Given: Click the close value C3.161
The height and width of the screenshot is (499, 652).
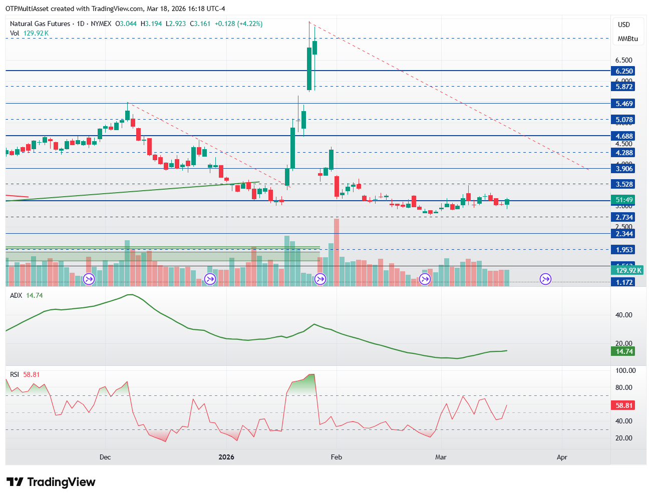Looking at the screenshot, I should pos(200,24).
